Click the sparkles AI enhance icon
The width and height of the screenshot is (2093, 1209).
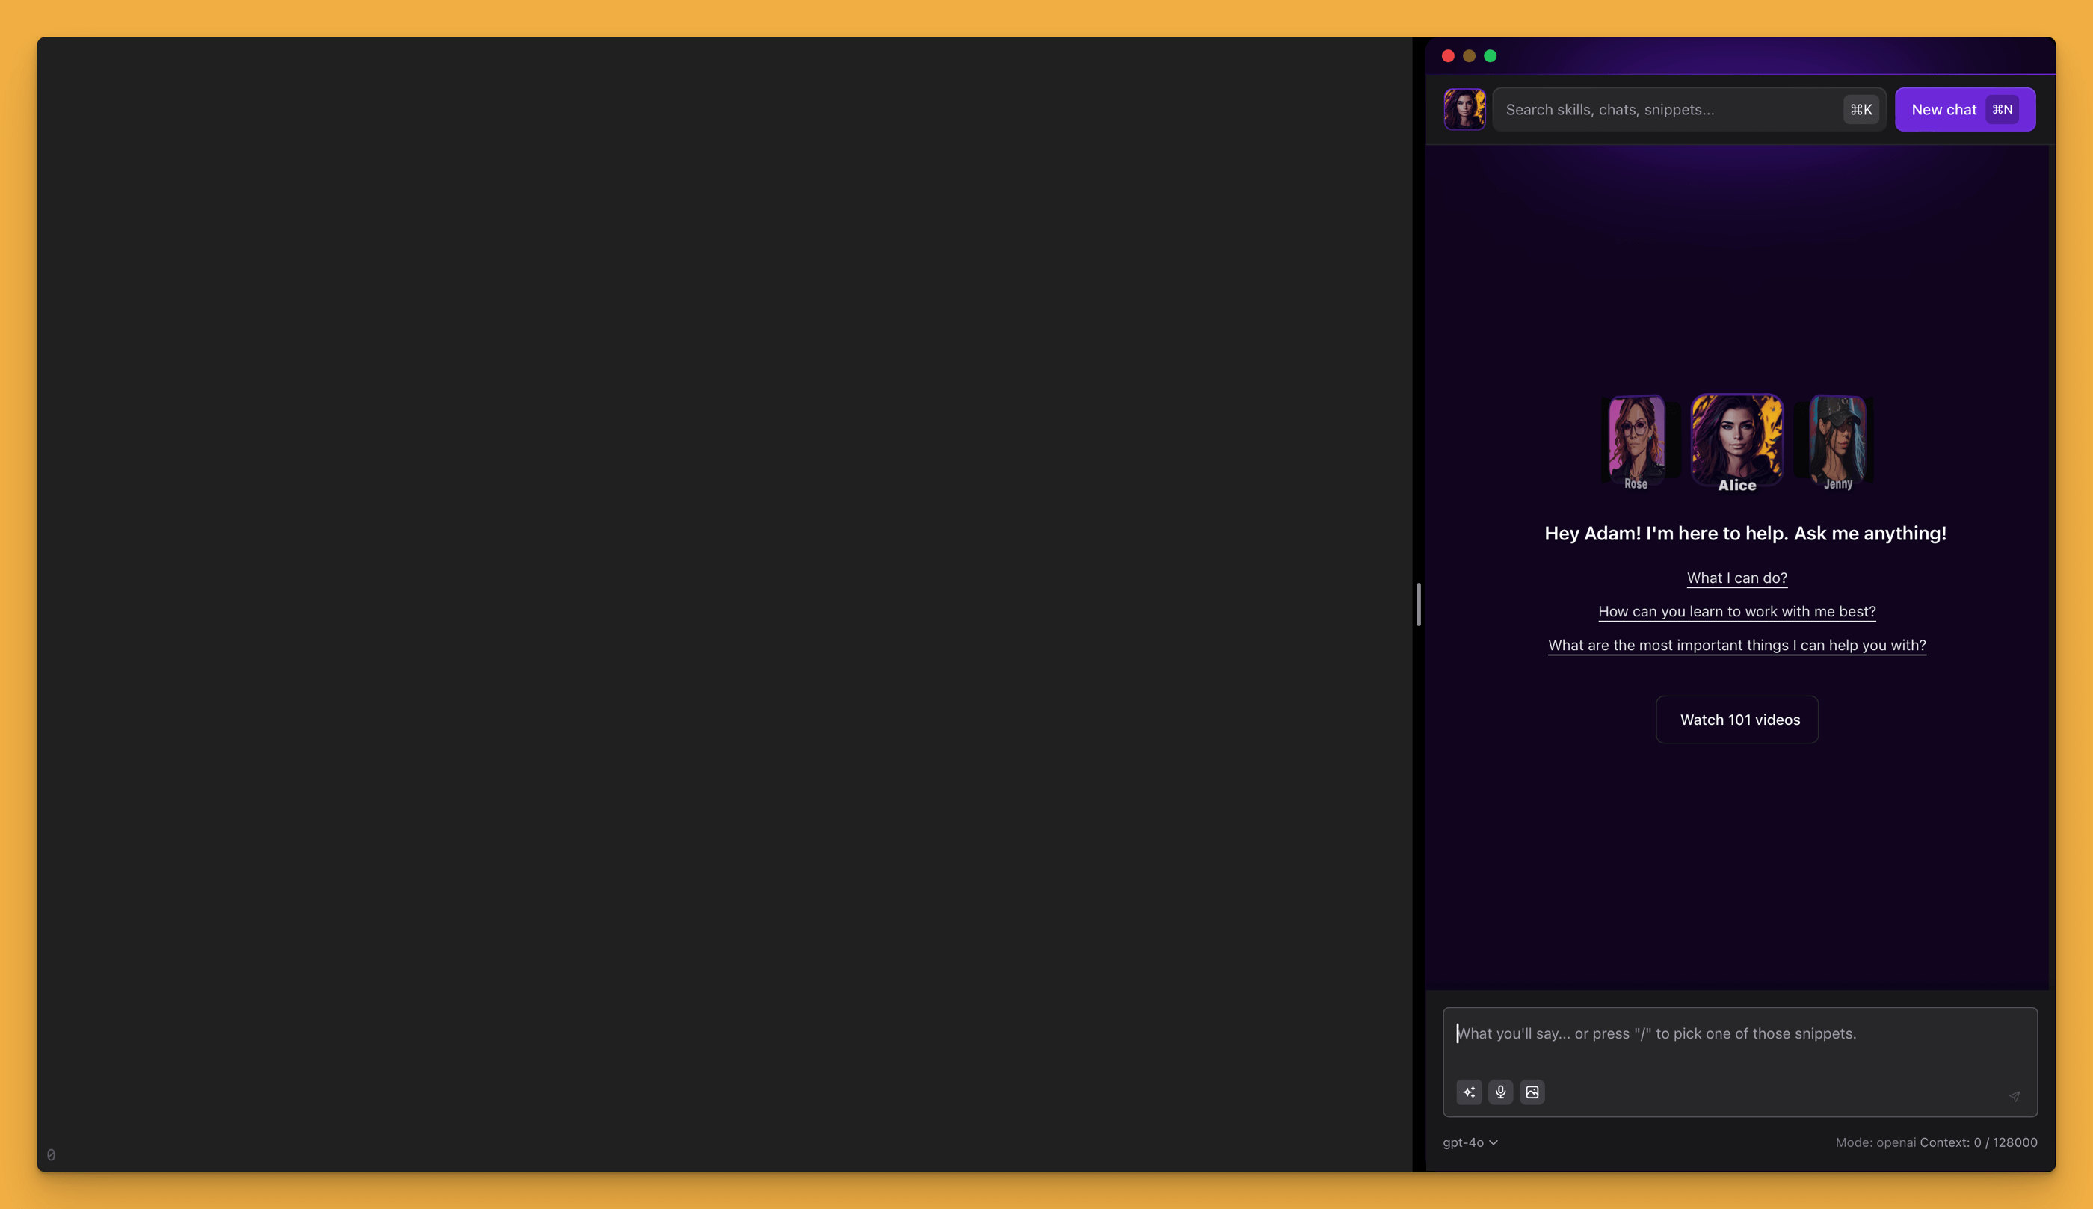click(1468, 1092)
